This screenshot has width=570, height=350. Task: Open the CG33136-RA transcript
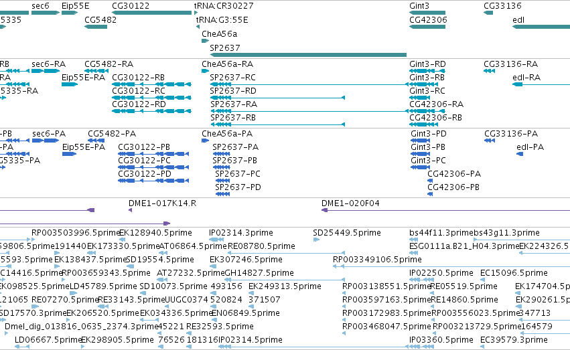(x=489, y=71)
